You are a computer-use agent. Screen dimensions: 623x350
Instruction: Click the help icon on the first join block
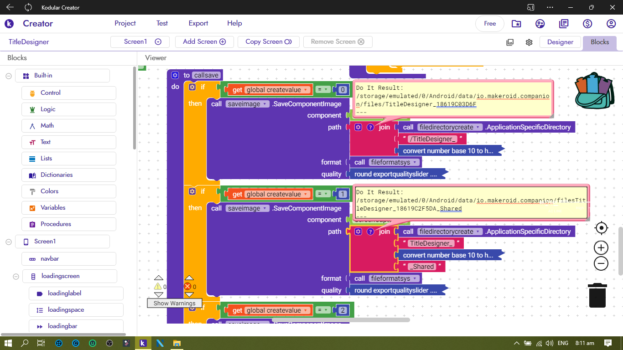[x=370, y=127]
